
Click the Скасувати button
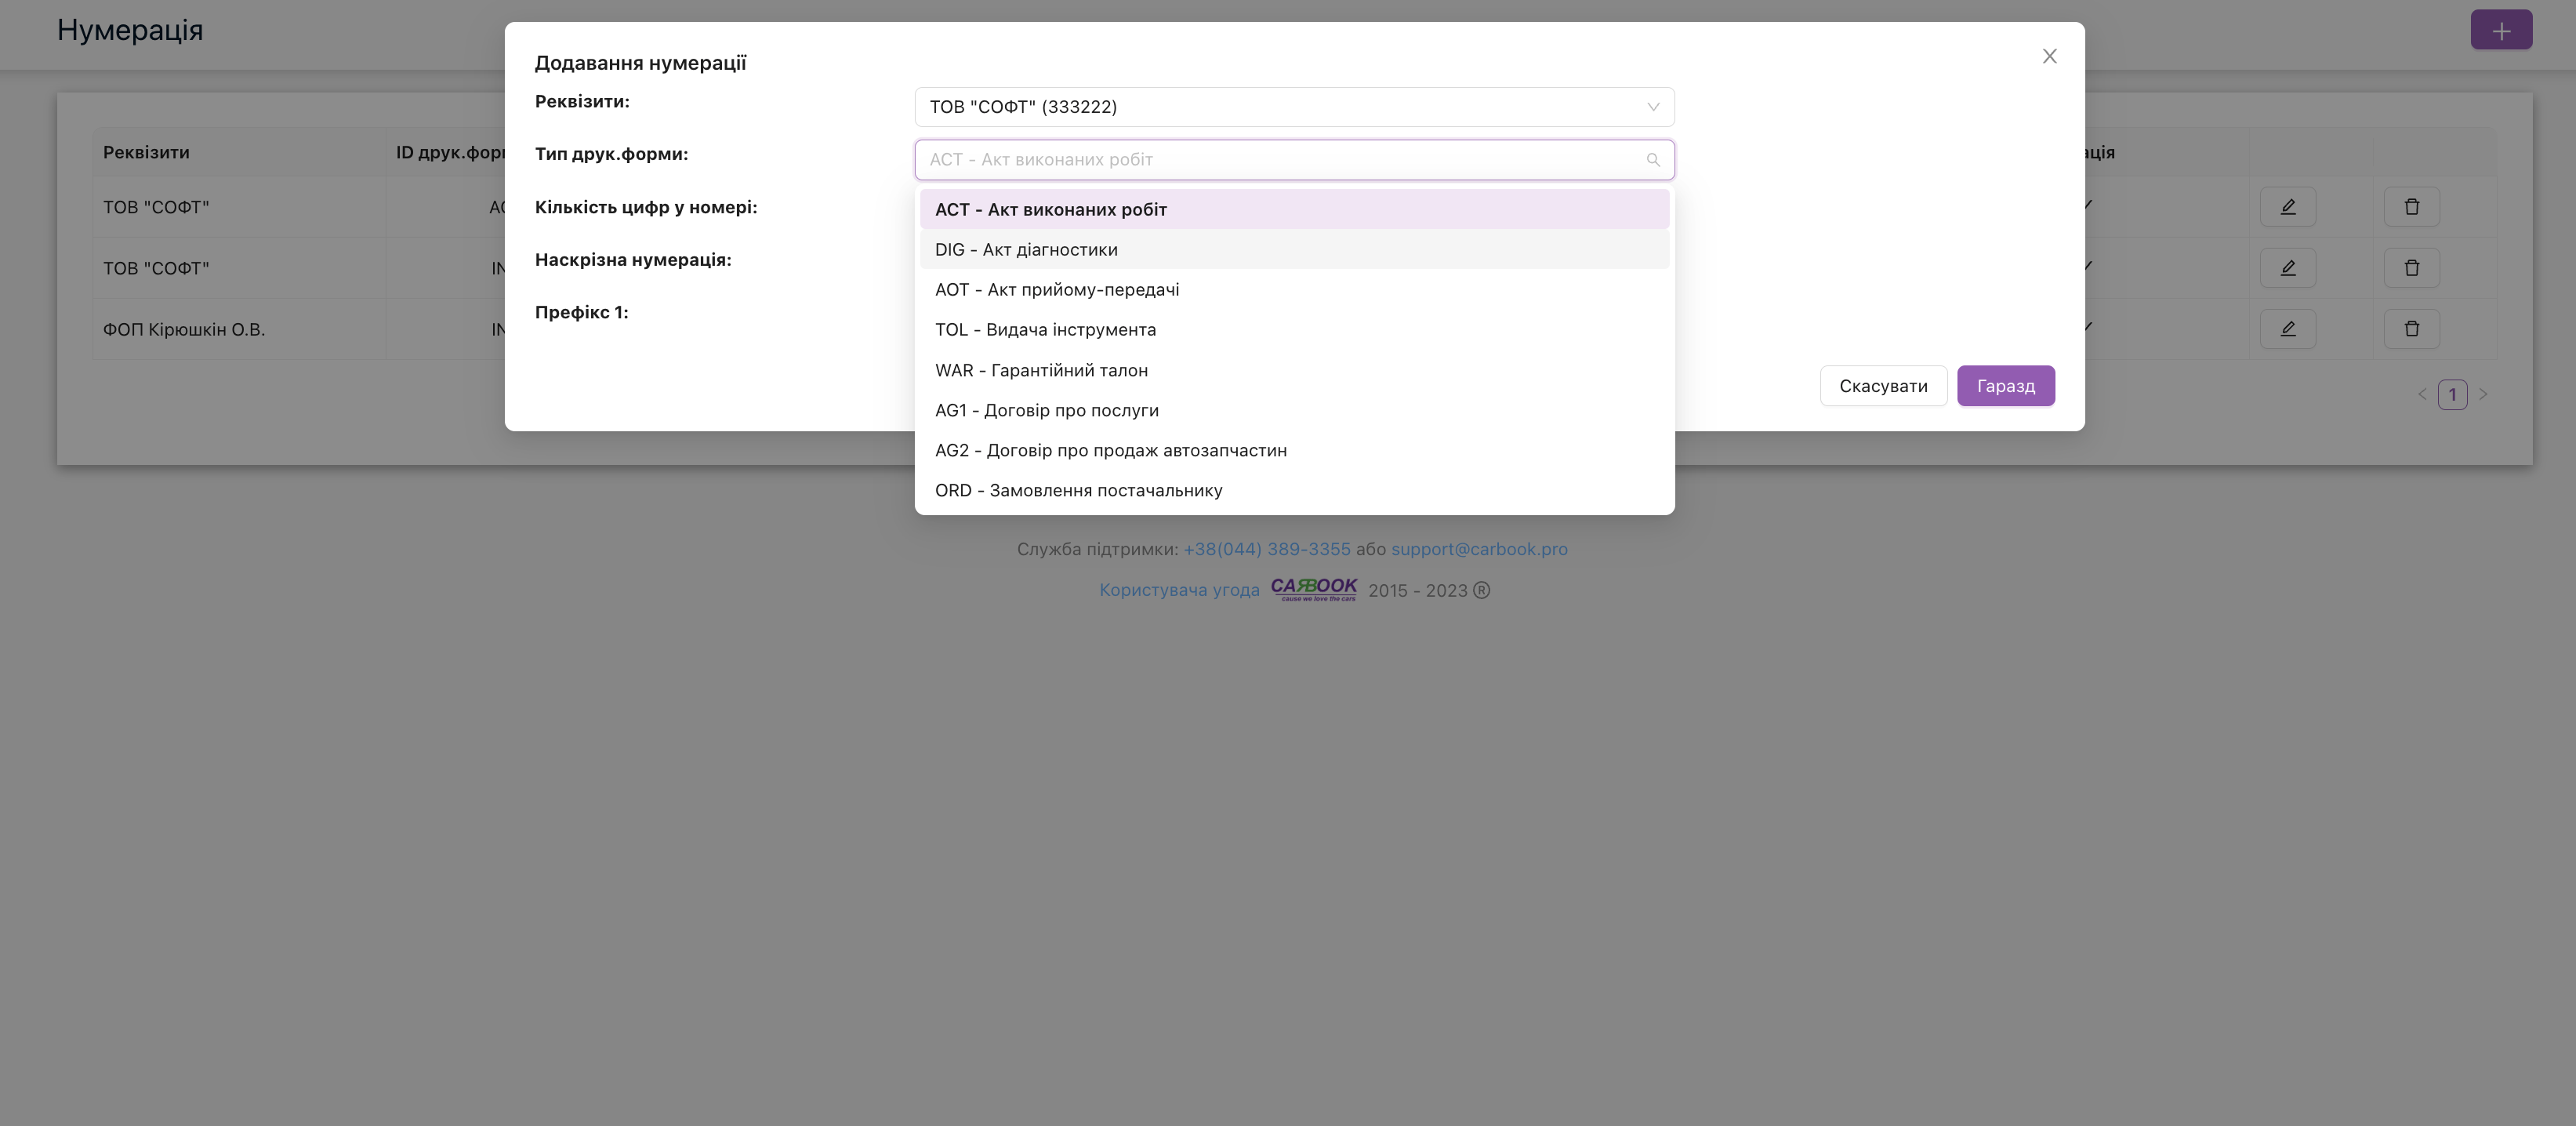(x=1882, y=386)
